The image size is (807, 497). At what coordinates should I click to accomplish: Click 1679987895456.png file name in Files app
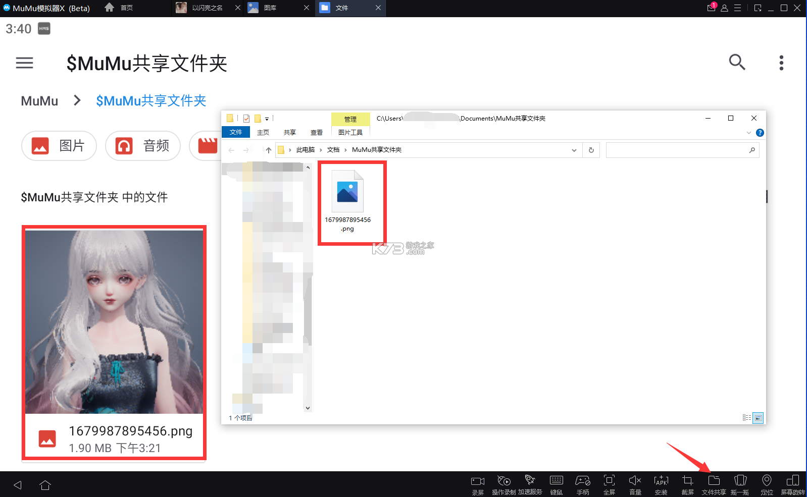pos(131,431)
